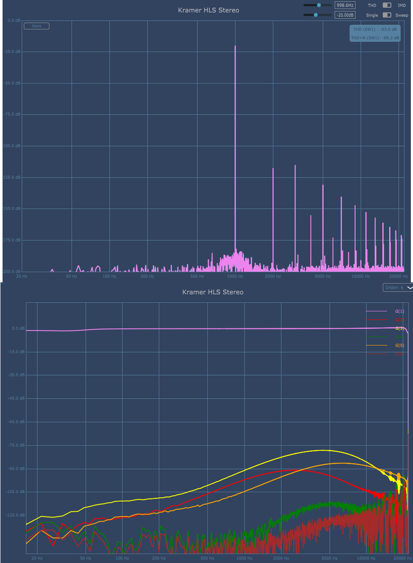Click the lower Kramer HLS Stereo title
413x563 pixels.
pyautogui.click(x=213, y=292)
